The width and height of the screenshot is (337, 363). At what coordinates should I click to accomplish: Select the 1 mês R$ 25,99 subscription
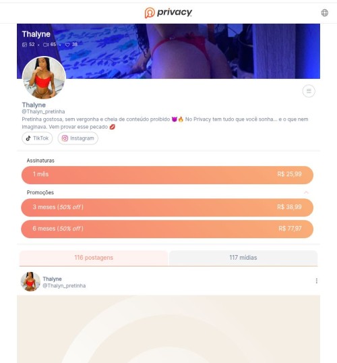167,175
